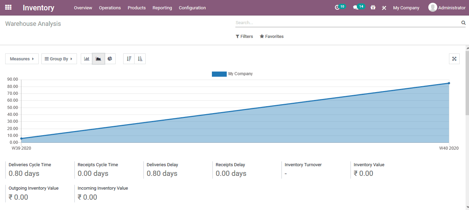This screenshot has height=210, width=469.
Task: Switch to the Reporting menu
Action: click(162, 8)
